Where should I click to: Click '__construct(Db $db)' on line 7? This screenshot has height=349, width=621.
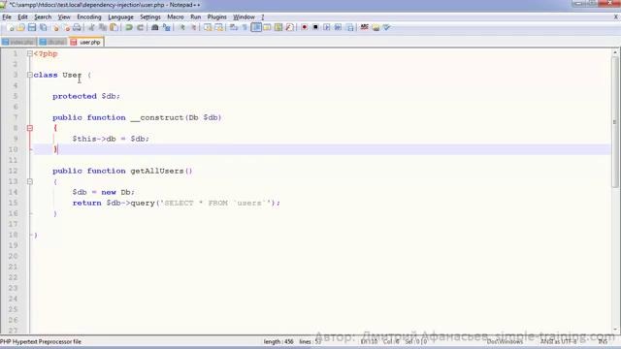(x=176, y=117)
